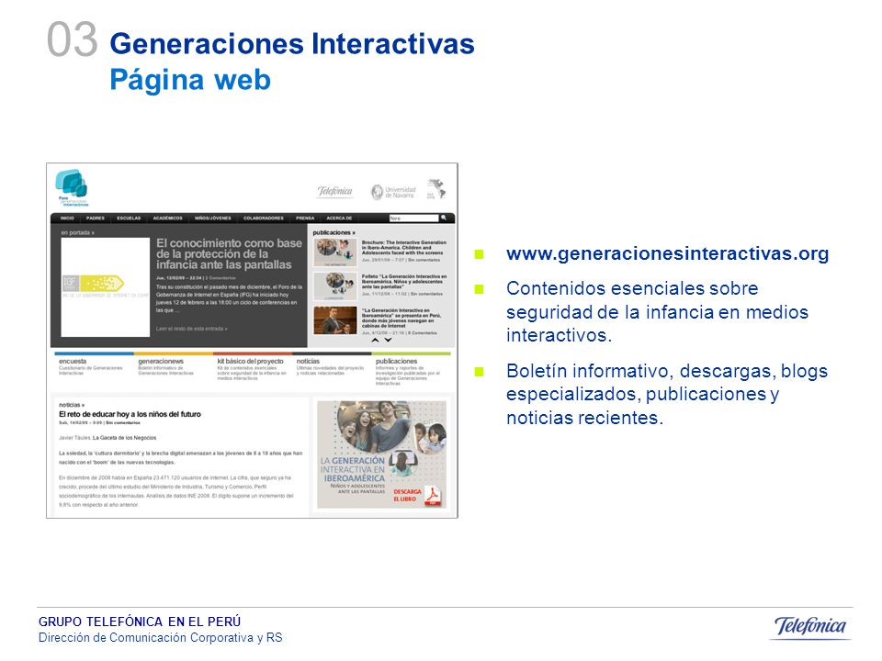The width and height of the screenshot is (882, 661).
Task: Open the INICIO menu item
Action: coord(67,218)
